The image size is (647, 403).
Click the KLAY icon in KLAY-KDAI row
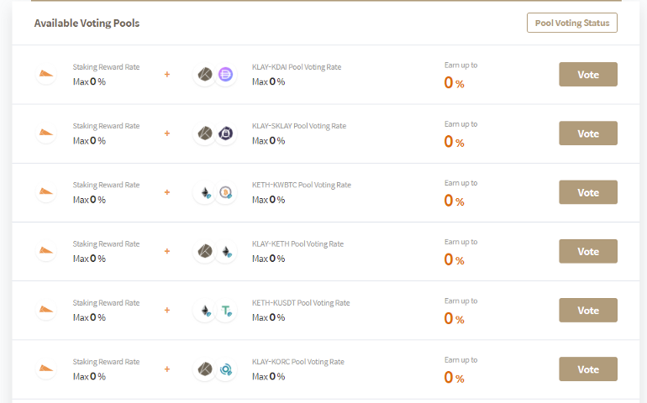pos(205,74)
